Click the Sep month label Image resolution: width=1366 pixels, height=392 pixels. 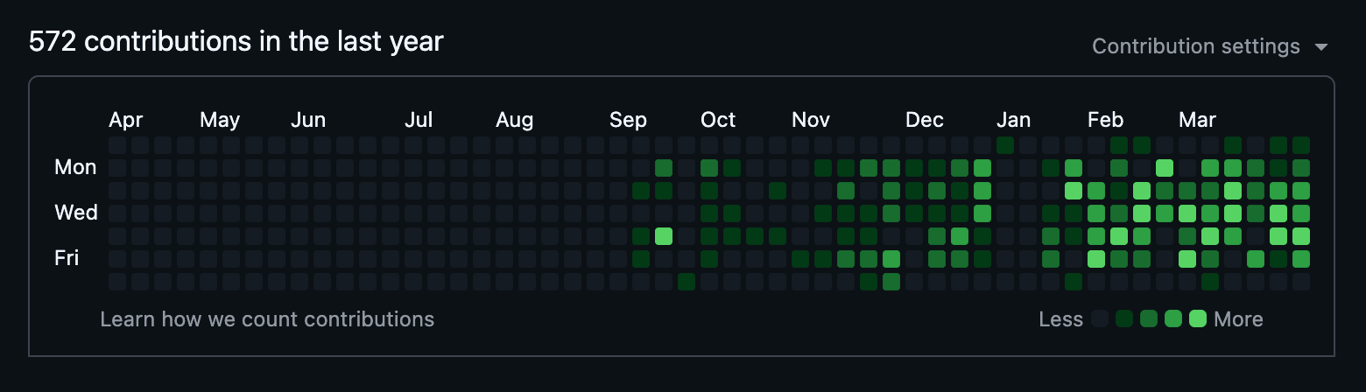pos(628,120)
